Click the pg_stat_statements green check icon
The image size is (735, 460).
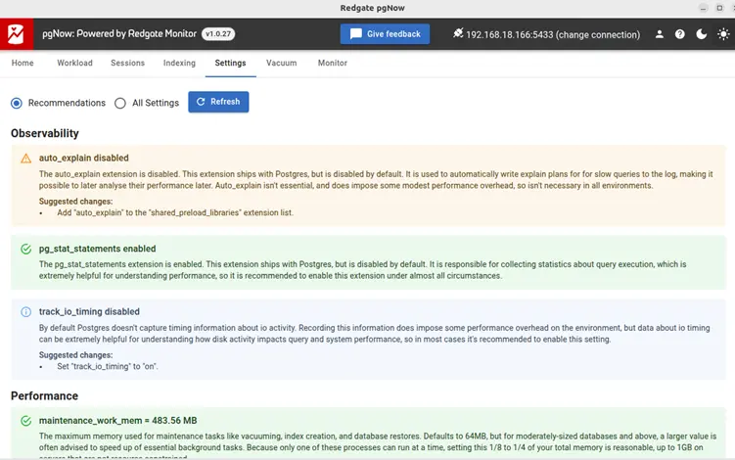26,250
